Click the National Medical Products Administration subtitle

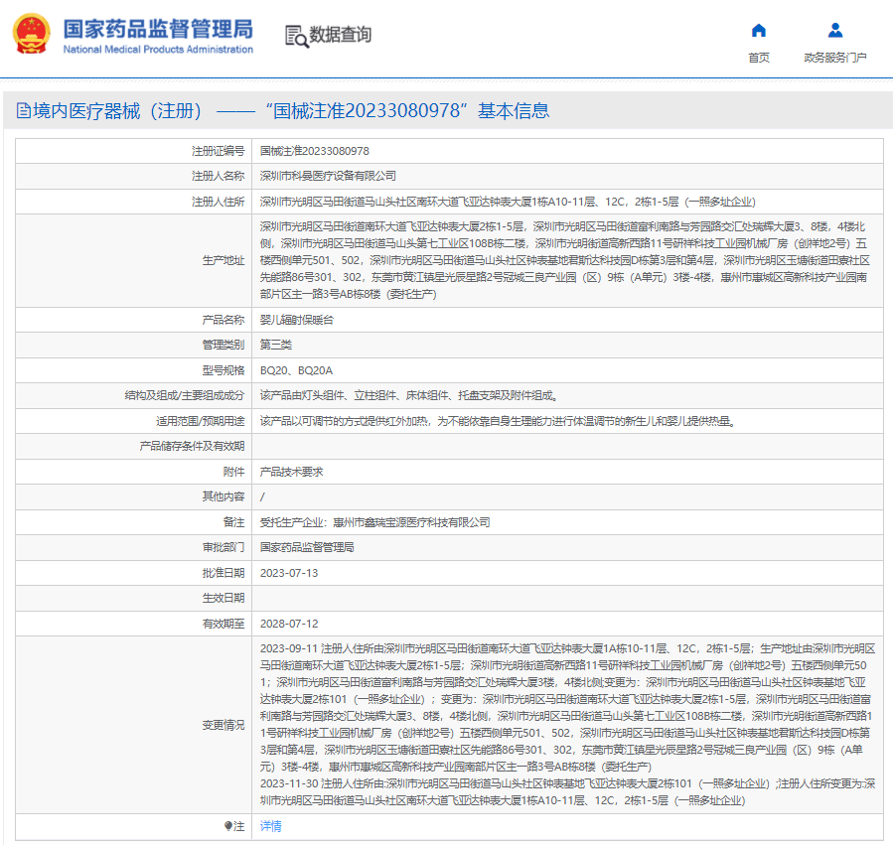coord(158,50)
